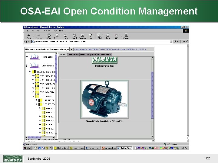Click the Discuss toolbar icon
This screenshot has height=163, width=218.
(x=126, y=36)
